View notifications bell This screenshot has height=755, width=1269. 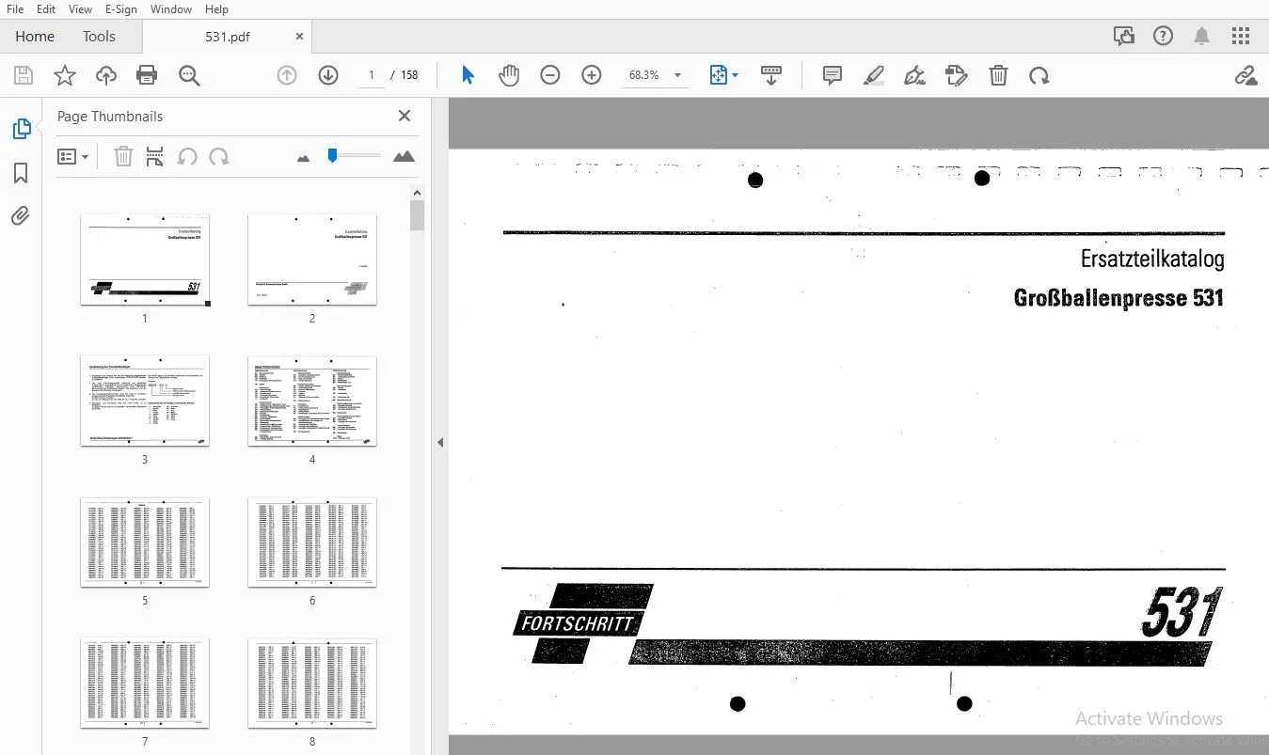[x=1202, y=37]
